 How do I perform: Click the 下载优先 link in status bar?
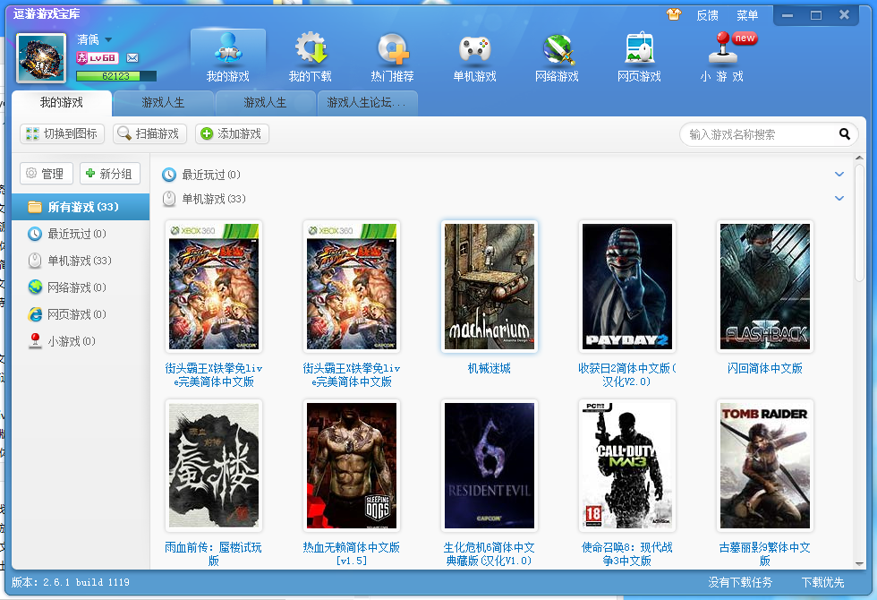822,583
